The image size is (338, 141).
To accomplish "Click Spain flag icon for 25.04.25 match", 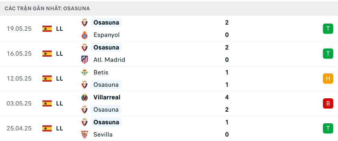I will pyautogui.click(x=47, y=128).
